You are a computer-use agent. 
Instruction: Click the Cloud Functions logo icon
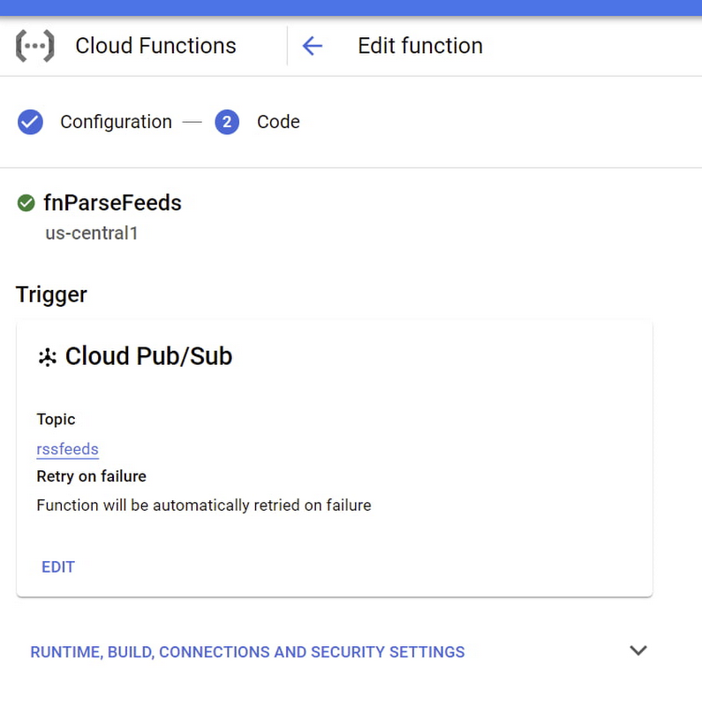35,46
